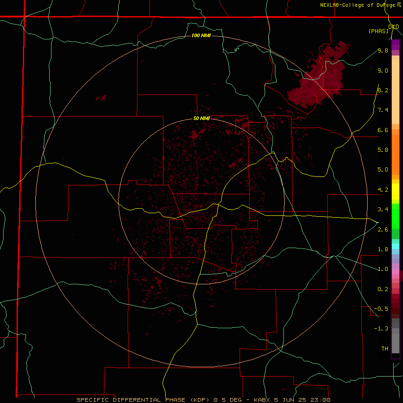Image resolution: width=403 pixels, height=403 pixels.
Task: Click the cyan color bar segment
Action: tap(395, 246)
